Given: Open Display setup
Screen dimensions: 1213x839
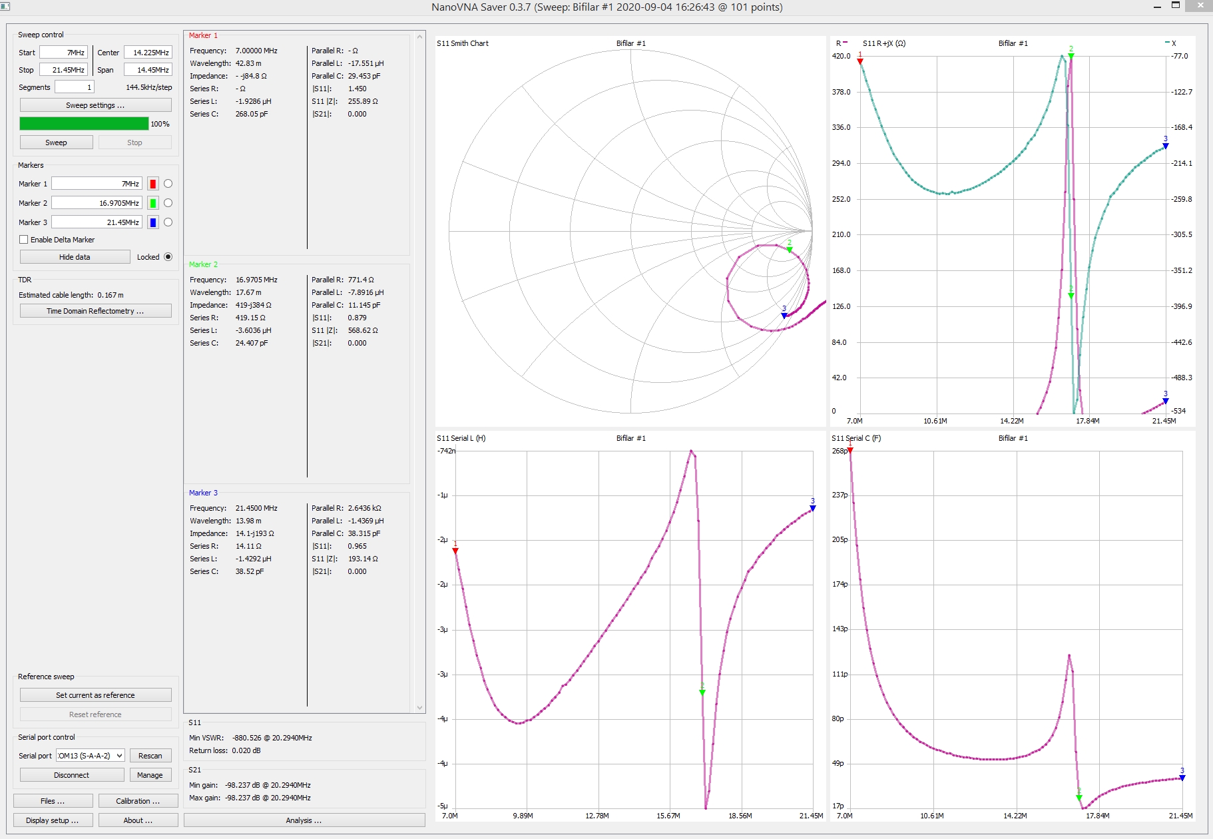Looking at the screenshot, I should pos(53,820).
